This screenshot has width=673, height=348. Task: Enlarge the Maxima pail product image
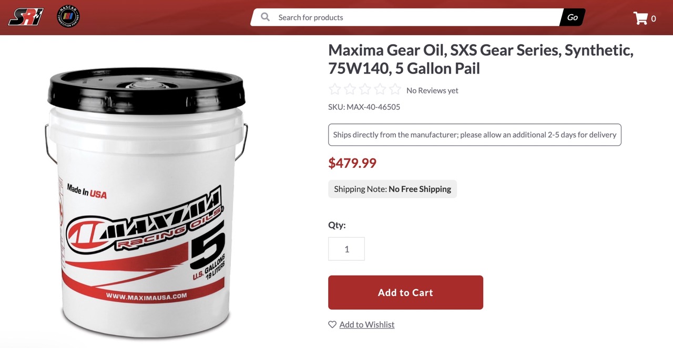(x=147, y=202)
